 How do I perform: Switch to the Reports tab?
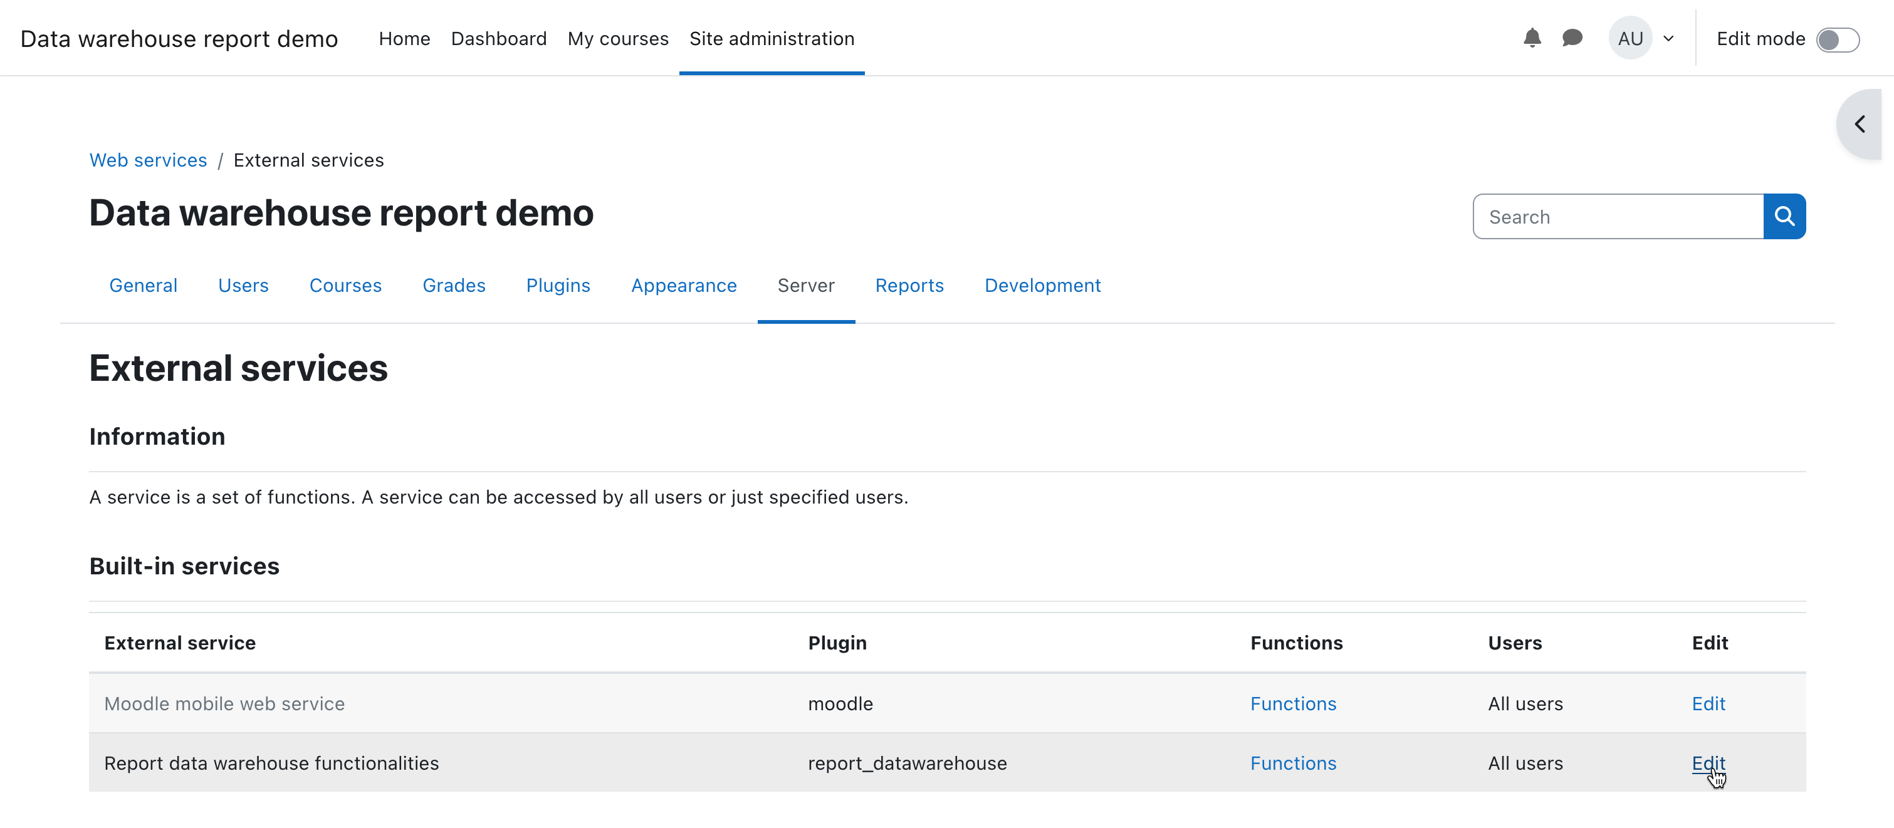click(x=909, y=286)
